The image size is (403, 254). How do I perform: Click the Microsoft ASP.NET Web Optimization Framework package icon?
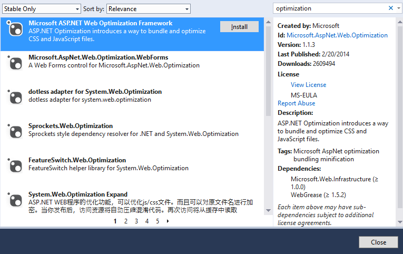coord(14,28)
